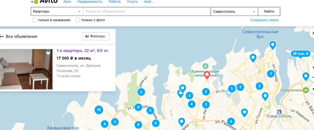The image size is (314, 130).
Task: Open the apartment photo thumbnail
Action: point(26,69)
